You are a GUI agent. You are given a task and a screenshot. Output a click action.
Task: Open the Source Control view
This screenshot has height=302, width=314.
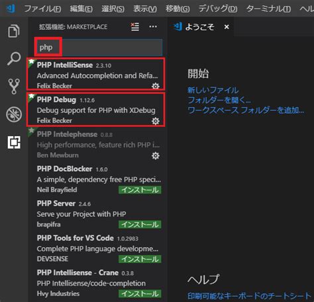pos(14,87)
